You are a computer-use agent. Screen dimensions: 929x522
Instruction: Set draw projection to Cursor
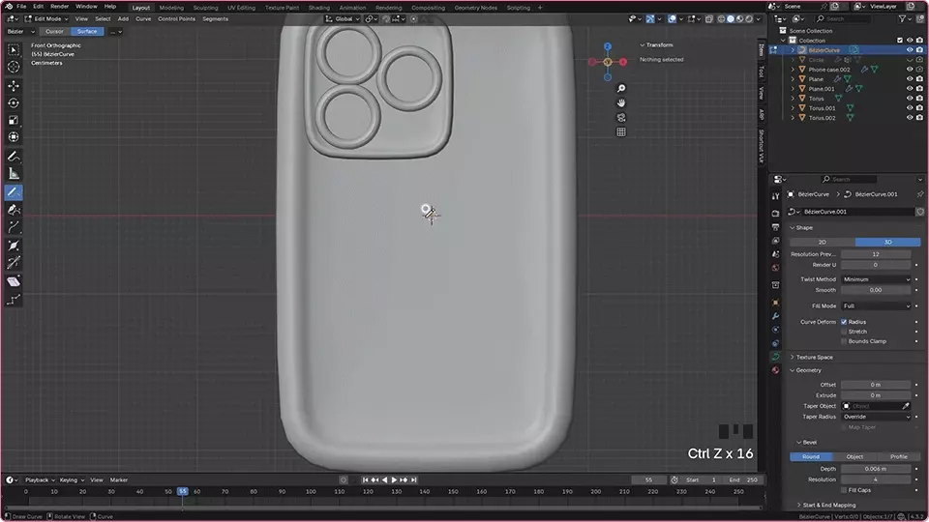(54, 31)
